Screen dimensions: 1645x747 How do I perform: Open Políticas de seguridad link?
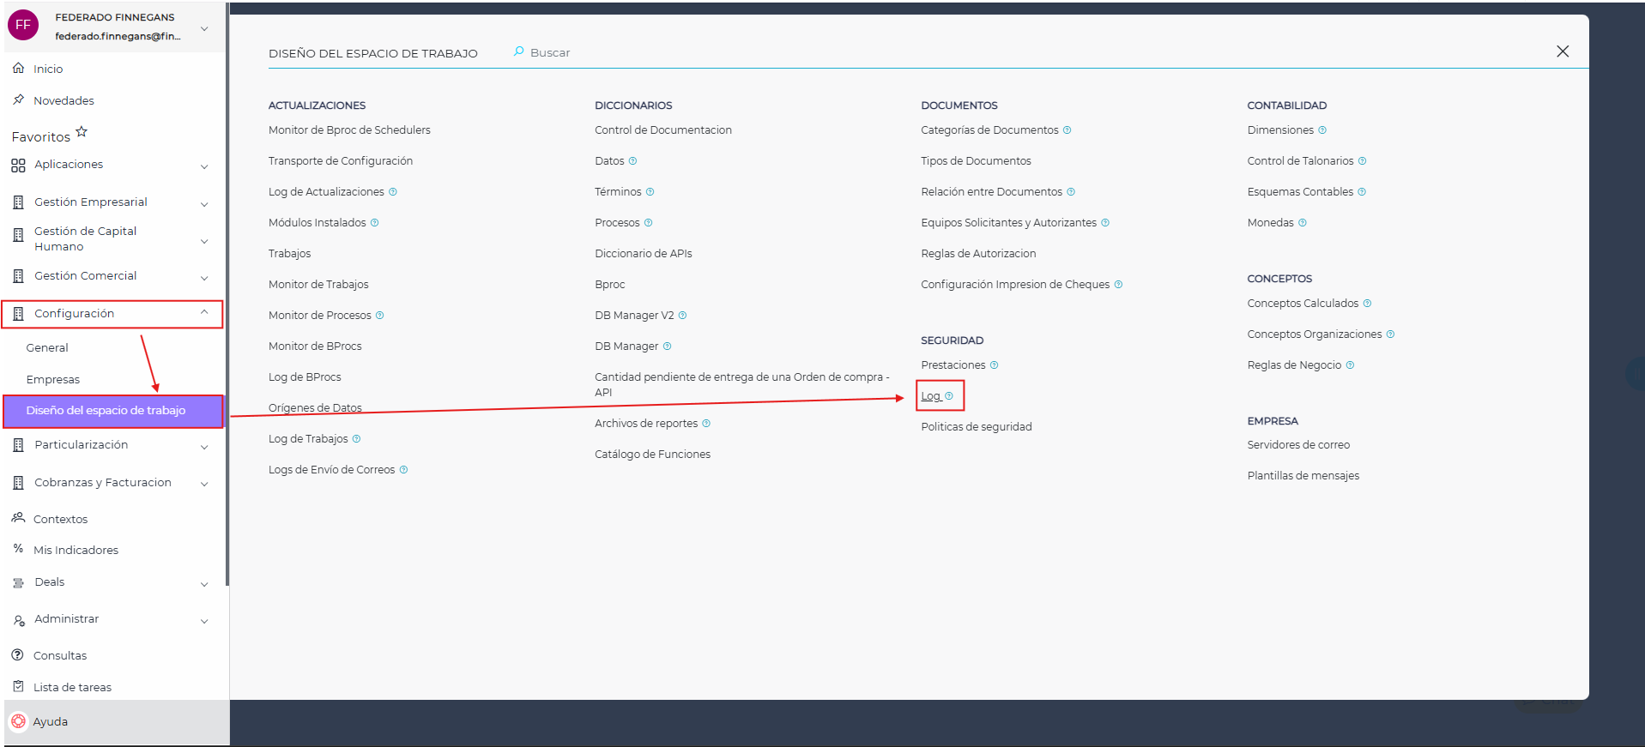[x=977, y=427]
